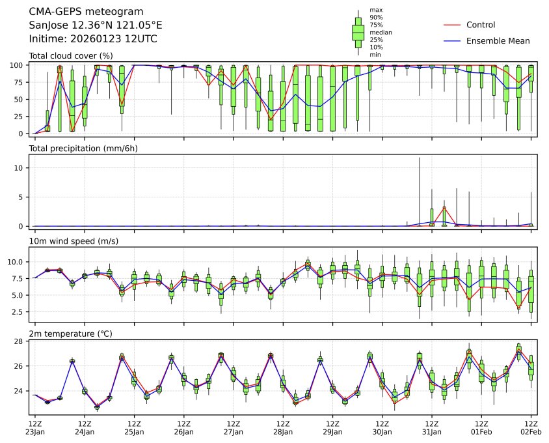Click the median label in box legend
The image size is (549, 443).
point(381,32)
